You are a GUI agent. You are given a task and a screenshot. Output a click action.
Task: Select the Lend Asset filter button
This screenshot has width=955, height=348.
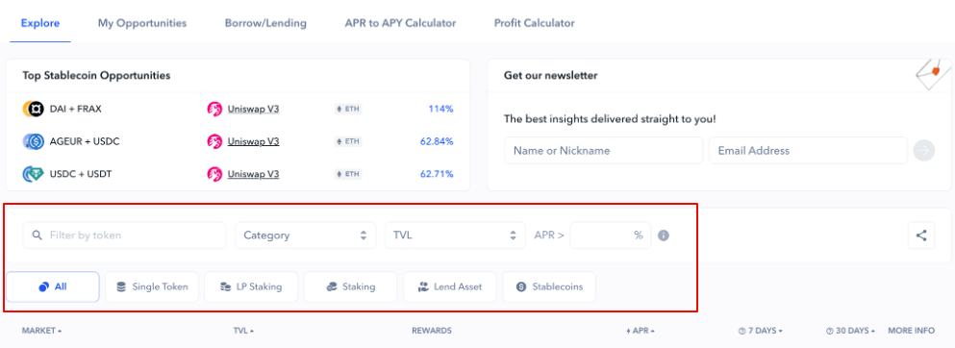pyautogui.click(x=449, y=286)
